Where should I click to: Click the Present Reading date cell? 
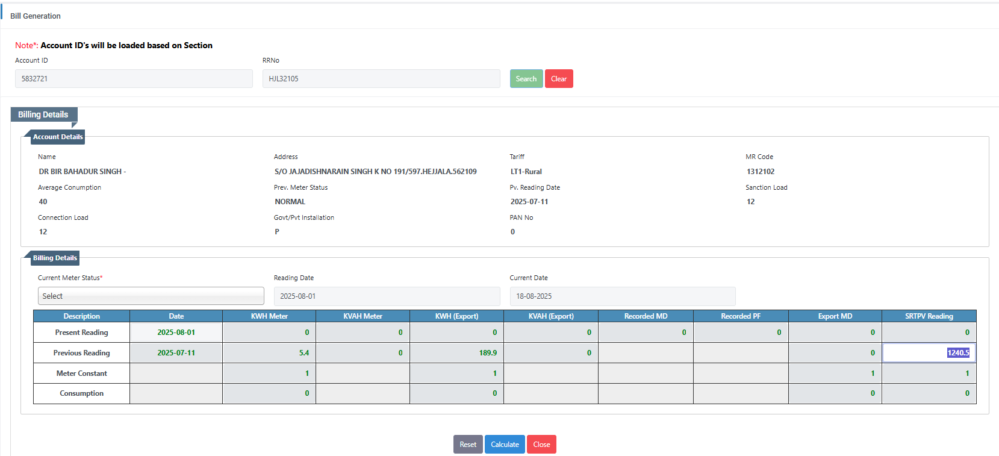176,333
